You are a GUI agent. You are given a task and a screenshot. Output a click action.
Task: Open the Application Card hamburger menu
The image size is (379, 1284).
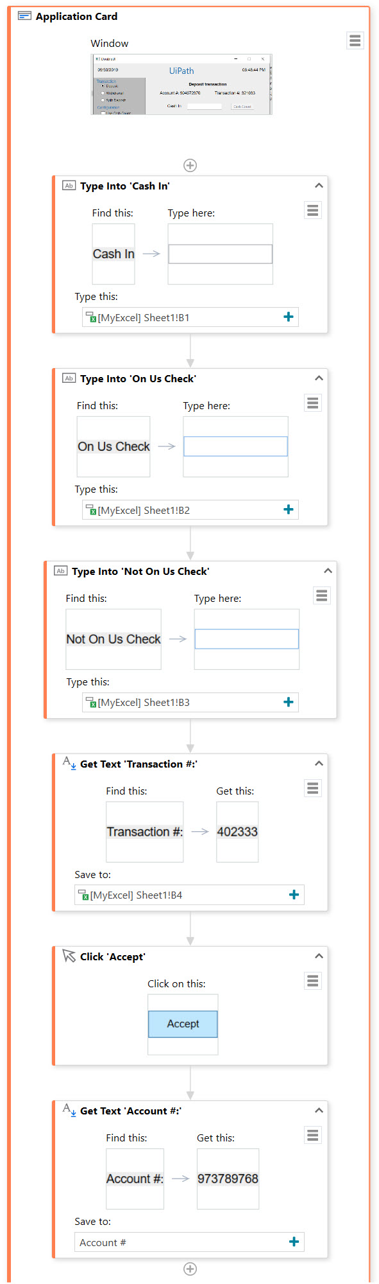pos(355,40)
